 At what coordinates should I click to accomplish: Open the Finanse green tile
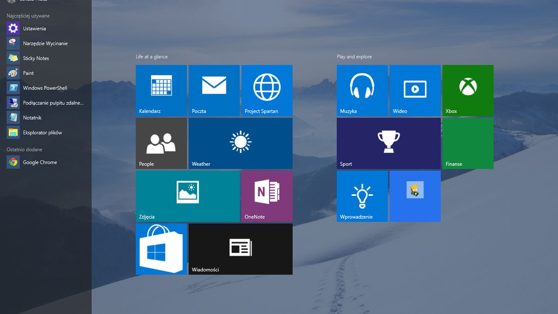pos(468,143)
